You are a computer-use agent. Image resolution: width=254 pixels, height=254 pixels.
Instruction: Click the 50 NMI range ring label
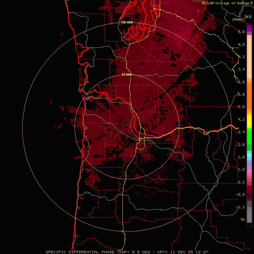point(127,75)
